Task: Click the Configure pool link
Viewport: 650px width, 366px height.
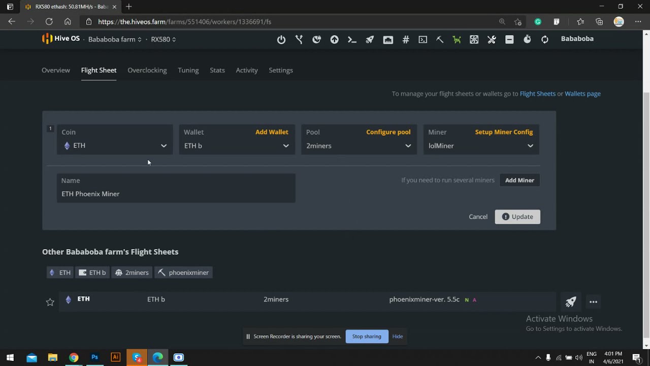Action: [x=388, y=132]
